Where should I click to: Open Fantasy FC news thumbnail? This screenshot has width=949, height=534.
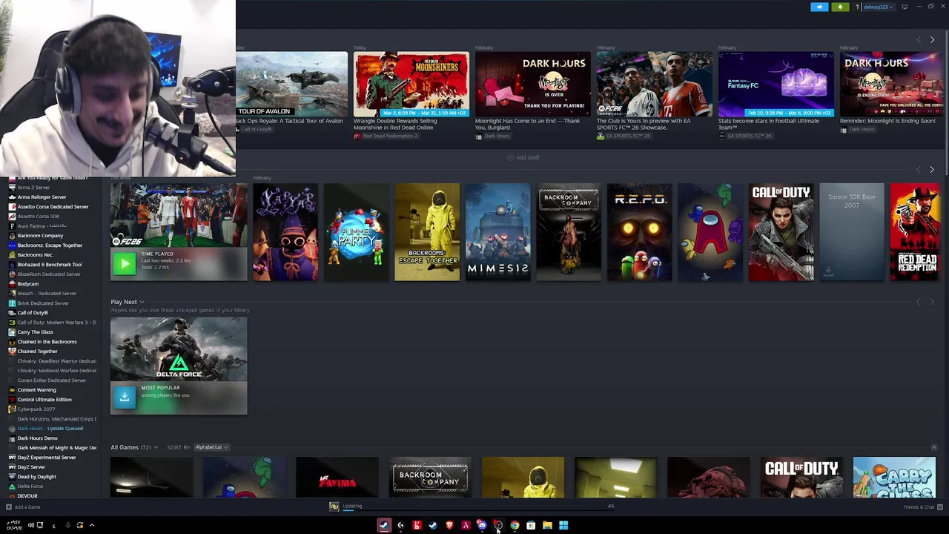pyautogui.click(x=776, y=85)
